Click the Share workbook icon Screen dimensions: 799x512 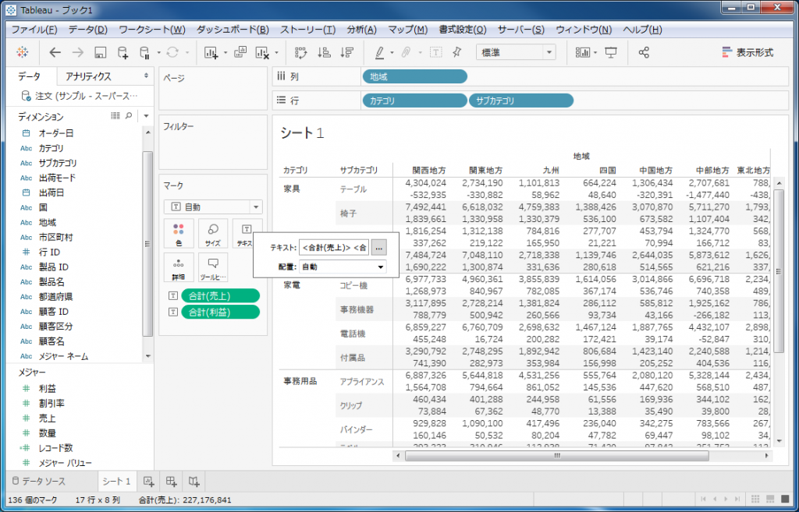tap(644, 53)
